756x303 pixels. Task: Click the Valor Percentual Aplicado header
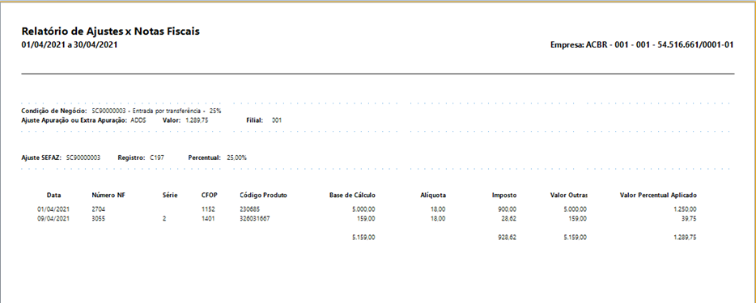(x=657, y=196)
